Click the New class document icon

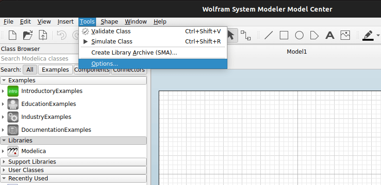tap(13, 35)
